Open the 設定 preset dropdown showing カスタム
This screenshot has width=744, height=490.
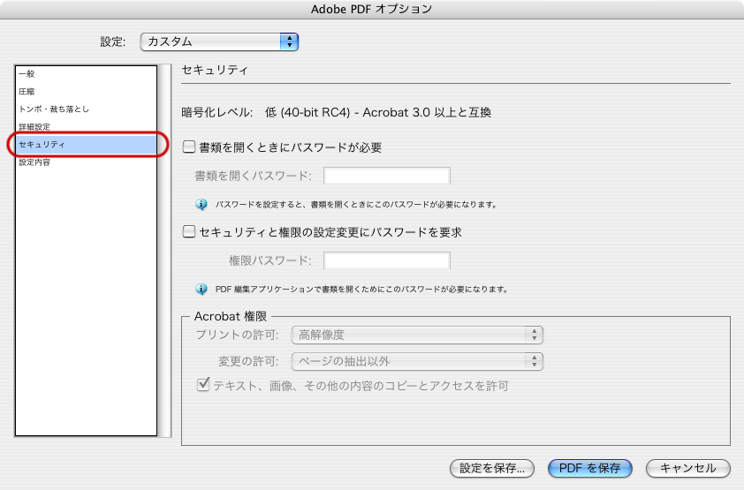point(219,41)
